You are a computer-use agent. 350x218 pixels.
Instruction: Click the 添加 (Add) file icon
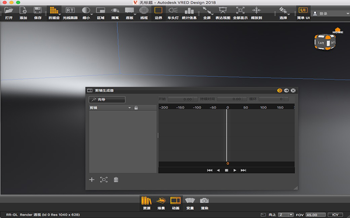(23, 10)
